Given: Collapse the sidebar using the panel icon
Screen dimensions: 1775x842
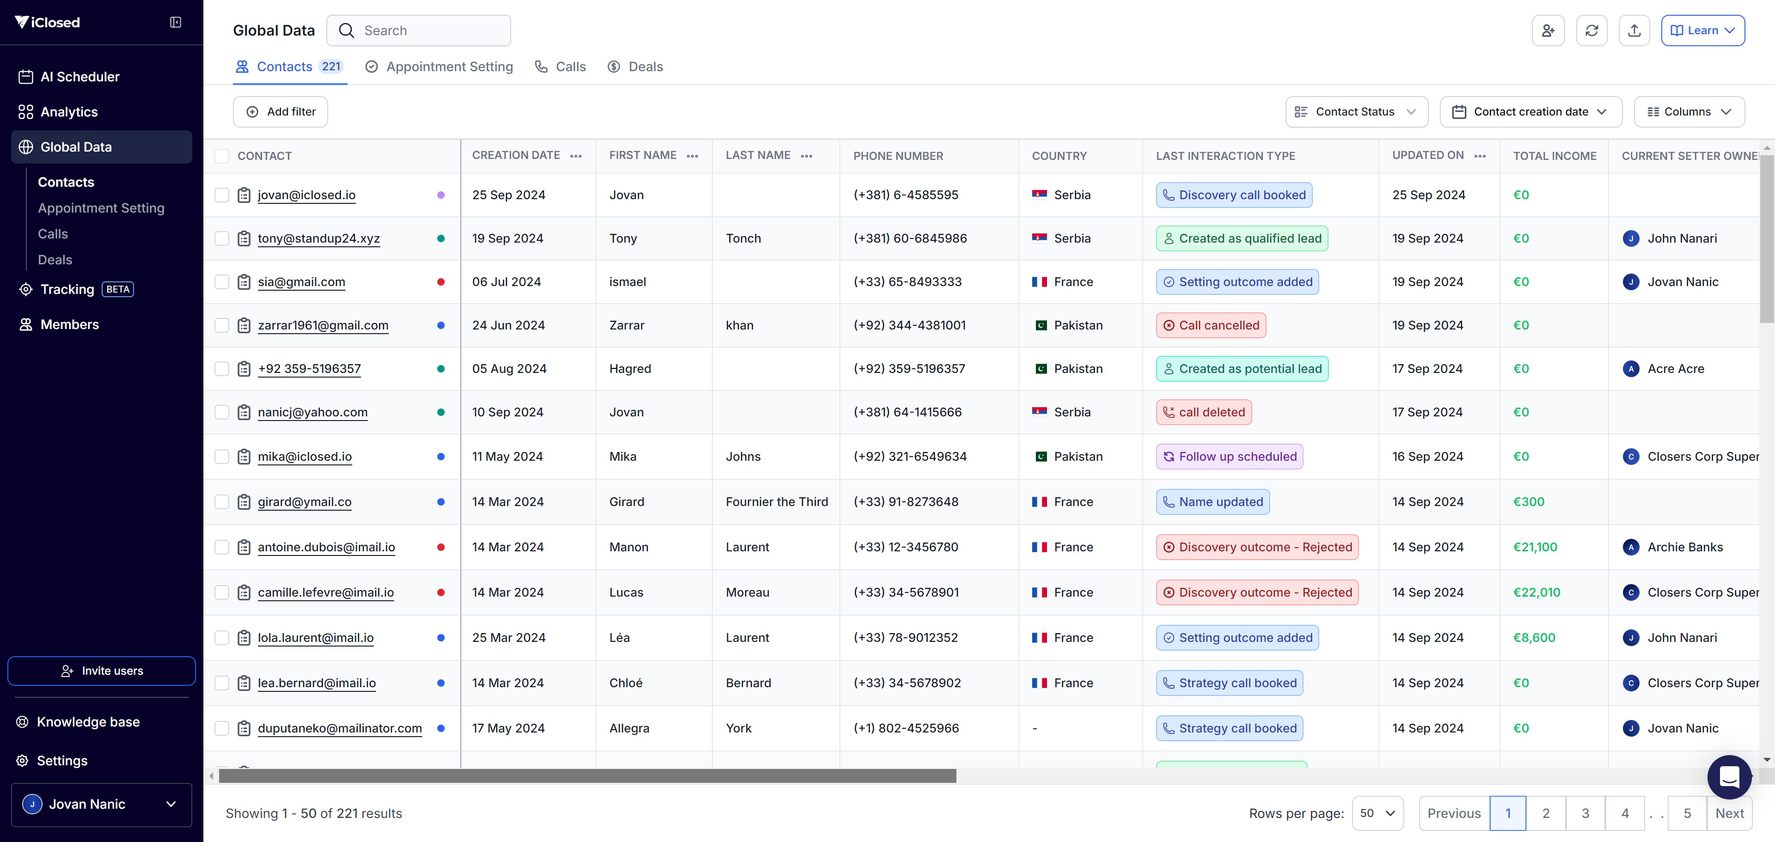Looking at the screenshot, I should [x=176, y=23].
